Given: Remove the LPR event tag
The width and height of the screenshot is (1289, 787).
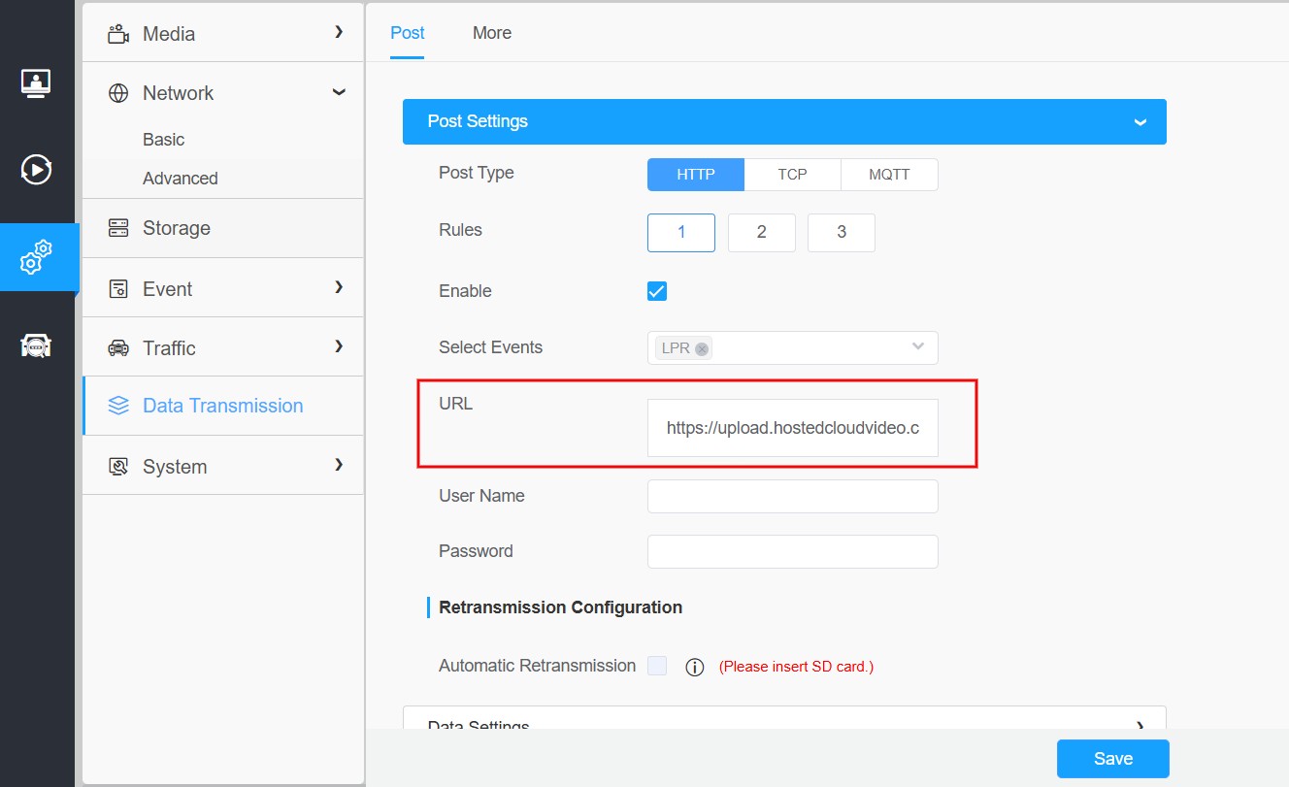Looking at the screenshot, I should 702,348.
